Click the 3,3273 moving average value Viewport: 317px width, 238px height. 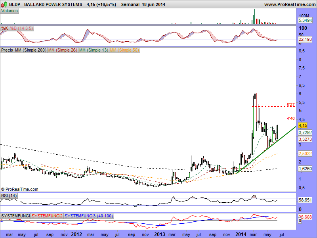pyautogui.click(x=305, y=139)
